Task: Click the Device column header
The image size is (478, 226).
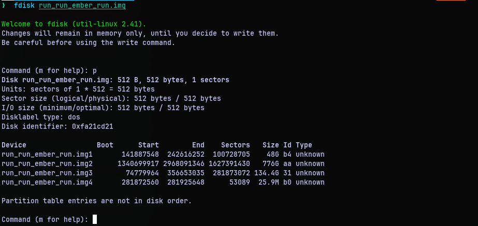Action: tap(14, 145)
